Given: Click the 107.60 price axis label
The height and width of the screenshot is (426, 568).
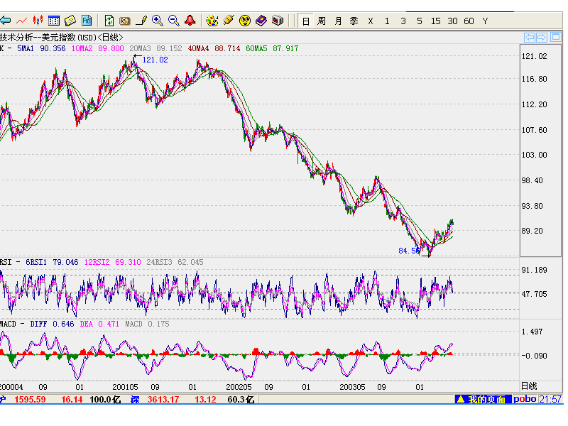Looking at the screenshot, I should pos(535,130).
